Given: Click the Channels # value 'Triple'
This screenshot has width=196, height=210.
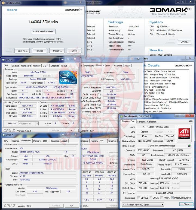Looking at the screenshot, I should point(125,72).
